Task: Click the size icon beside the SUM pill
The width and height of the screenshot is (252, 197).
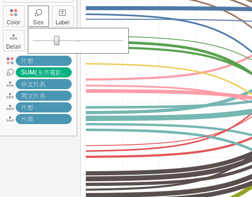Action: click(x=10, y=72)
